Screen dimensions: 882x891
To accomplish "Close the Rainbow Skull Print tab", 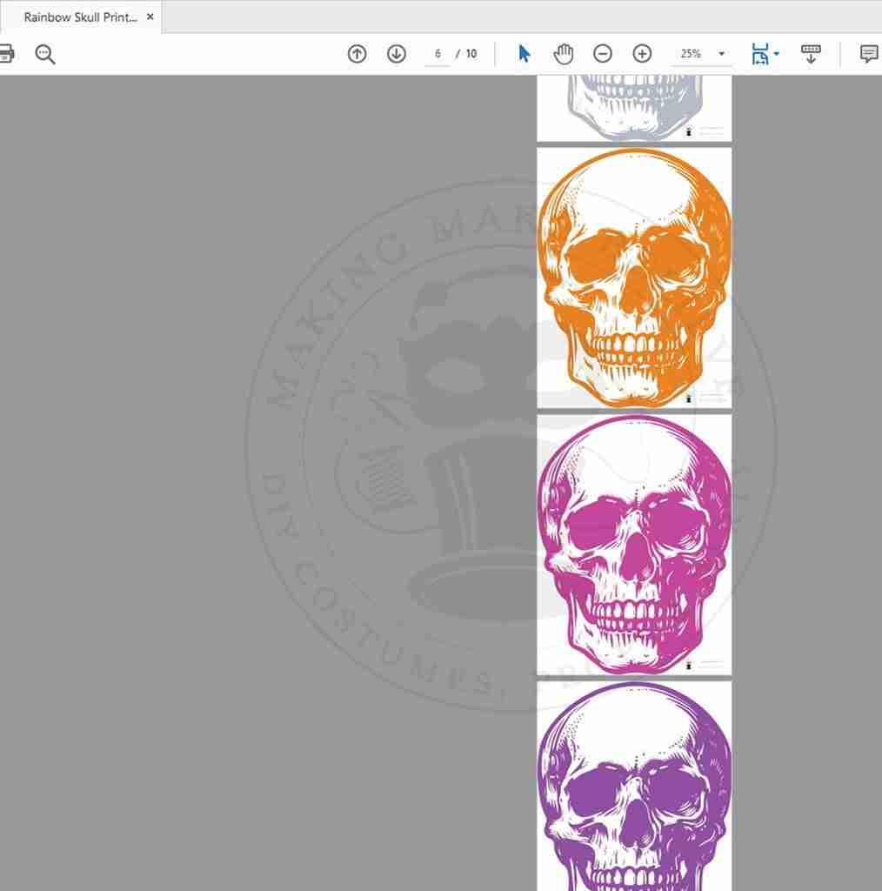I will [x=150, y=17].
